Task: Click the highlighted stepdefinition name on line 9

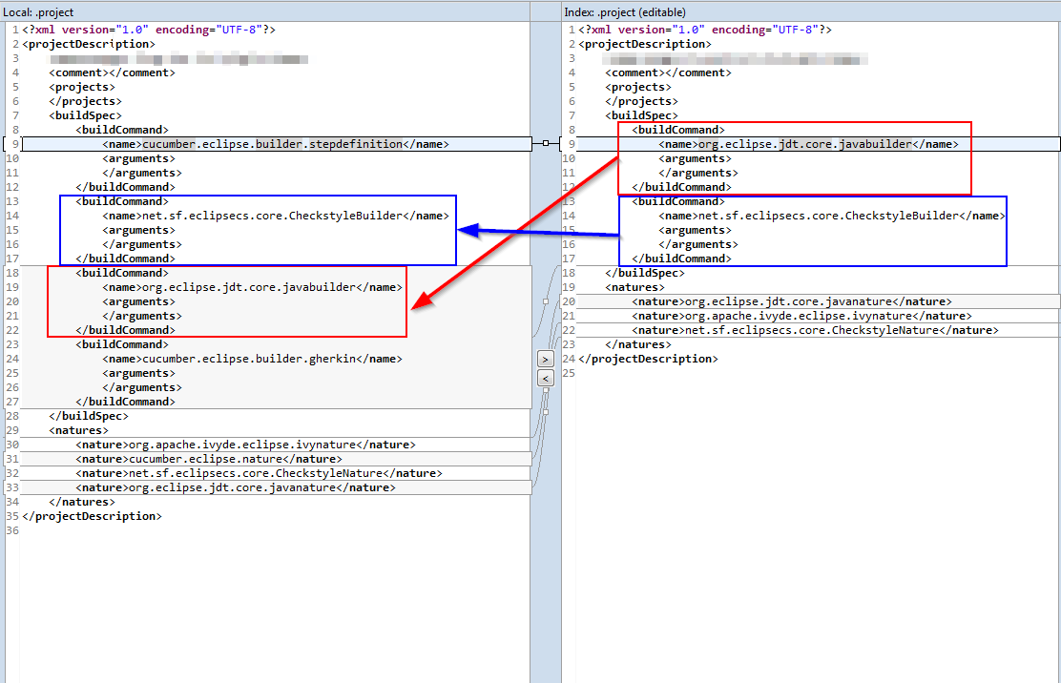Action: click(x=248, y=143)
